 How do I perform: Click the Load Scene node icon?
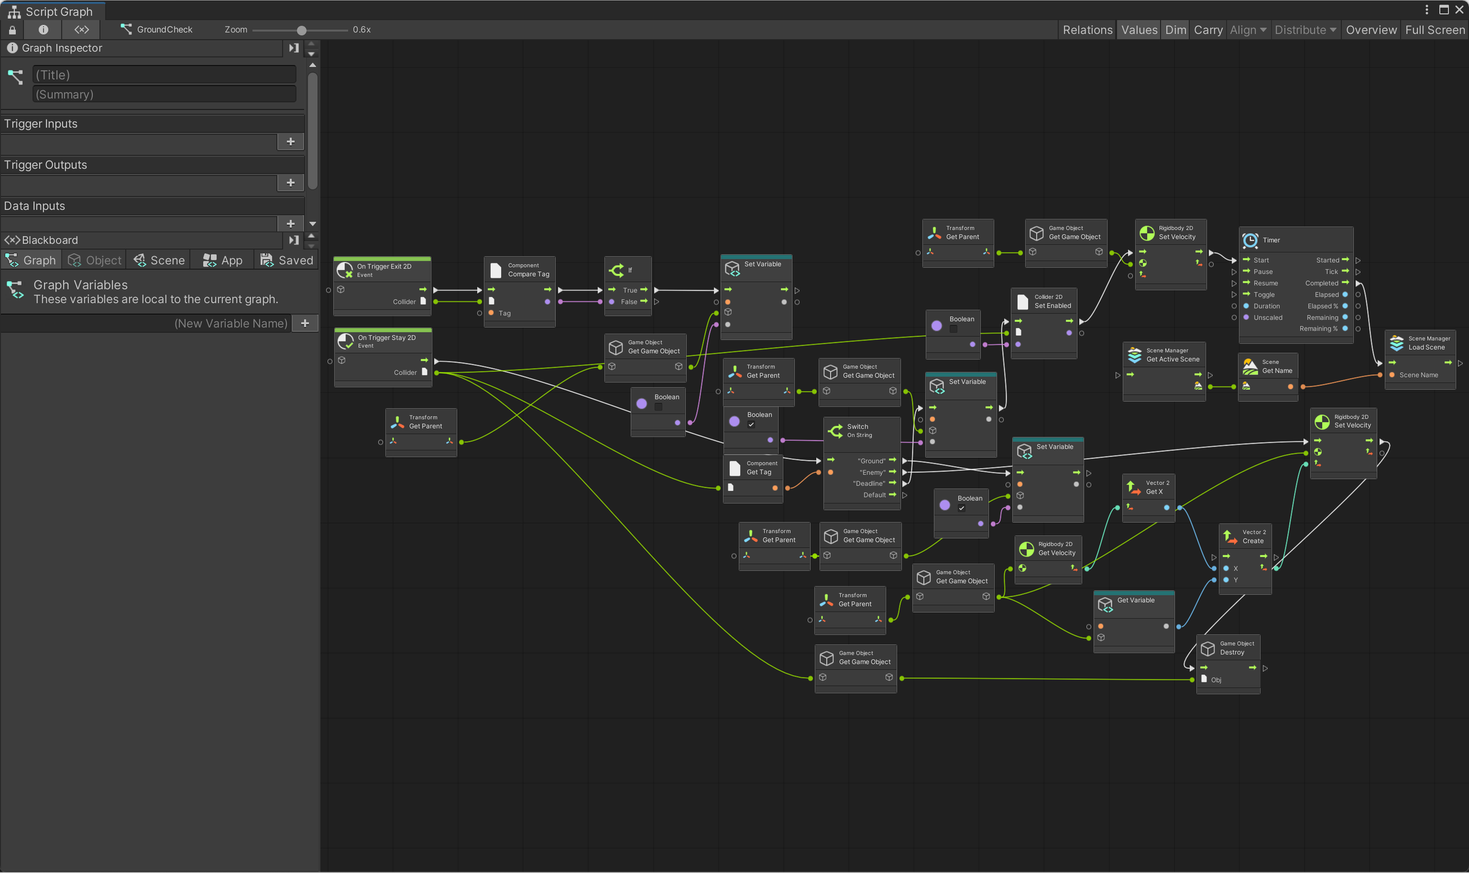[1397, 343]
